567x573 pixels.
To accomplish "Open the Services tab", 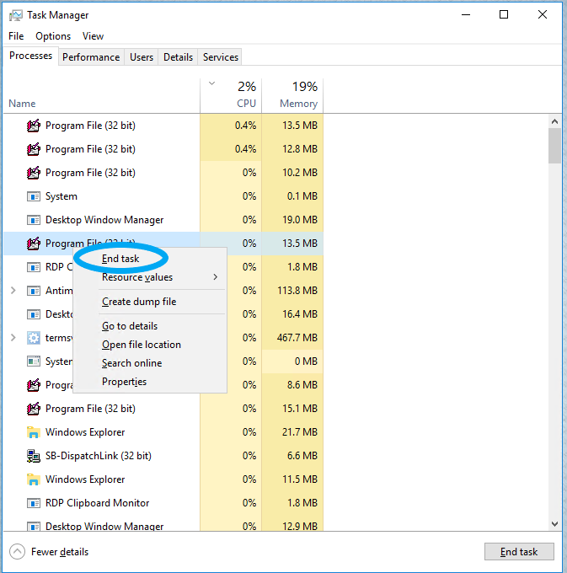I will point(221,57).
